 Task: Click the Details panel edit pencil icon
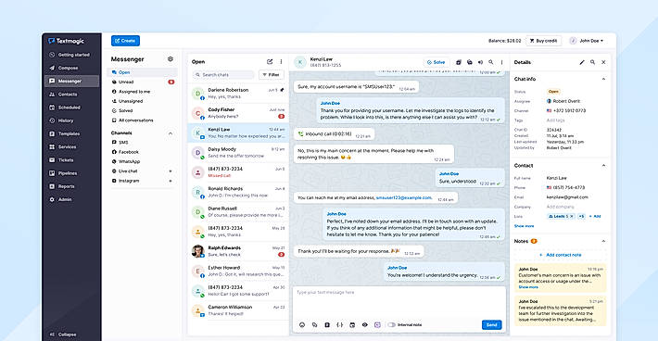582,62
